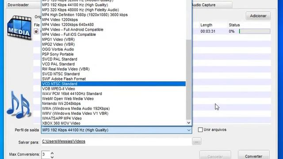Click the 00:03:31 length cell
283x159 pixels.
(208, 31)
